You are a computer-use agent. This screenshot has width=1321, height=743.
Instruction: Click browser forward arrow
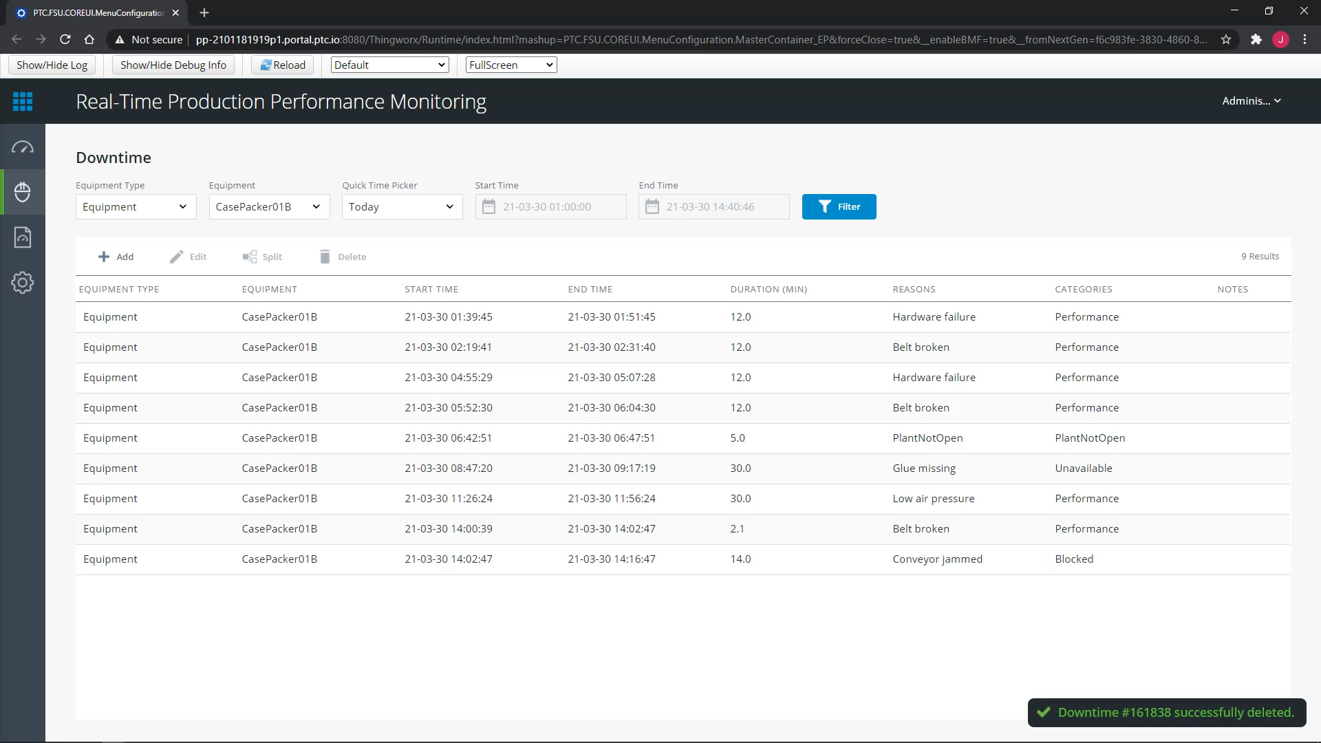coord(41,40)
